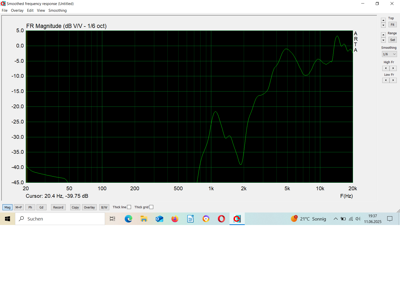Viewport: 400px width, 298px height.
Task: Click inside the frequency response plot
Action: 189,106
